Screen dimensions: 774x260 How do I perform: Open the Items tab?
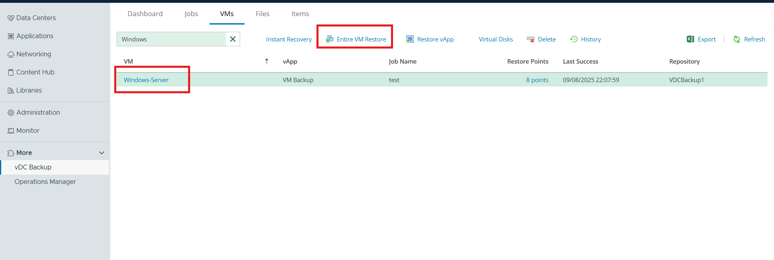tap(300, 14)
